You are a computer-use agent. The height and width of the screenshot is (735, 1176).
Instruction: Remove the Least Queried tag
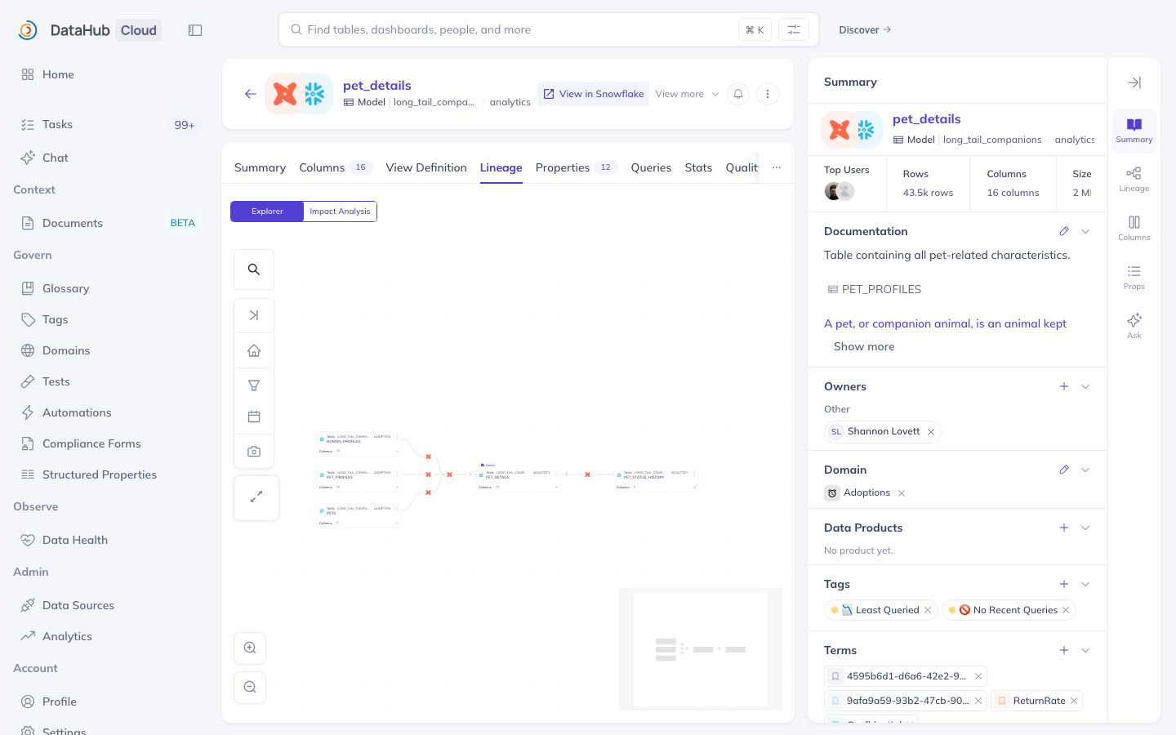928,610
